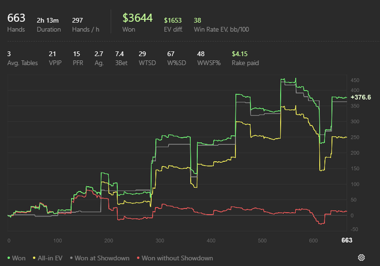Click the 663 Hands count
Image resolution: width=380 pixels, height=266 pixels.
pos(16,18)
